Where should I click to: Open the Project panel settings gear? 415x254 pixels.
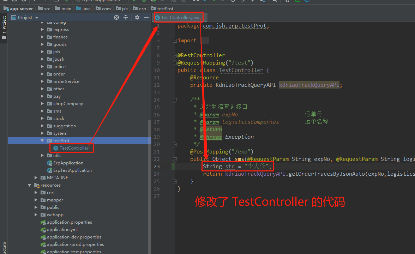(x=137, y=18)
